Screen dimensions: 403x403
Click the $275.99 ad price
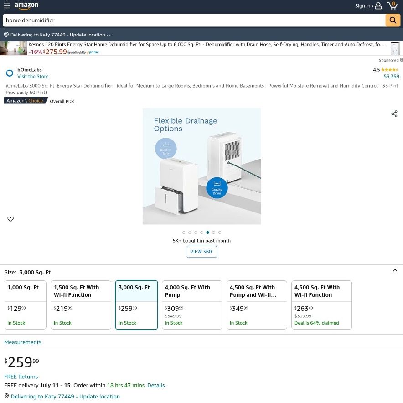pos(55,52)
